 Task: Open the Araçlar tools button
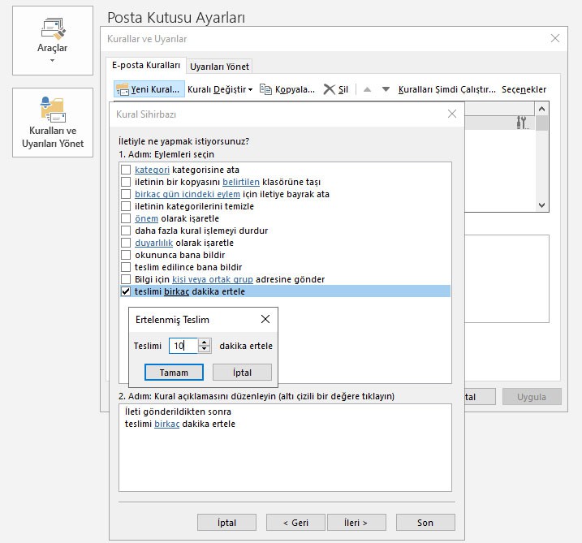pos(53,39)
